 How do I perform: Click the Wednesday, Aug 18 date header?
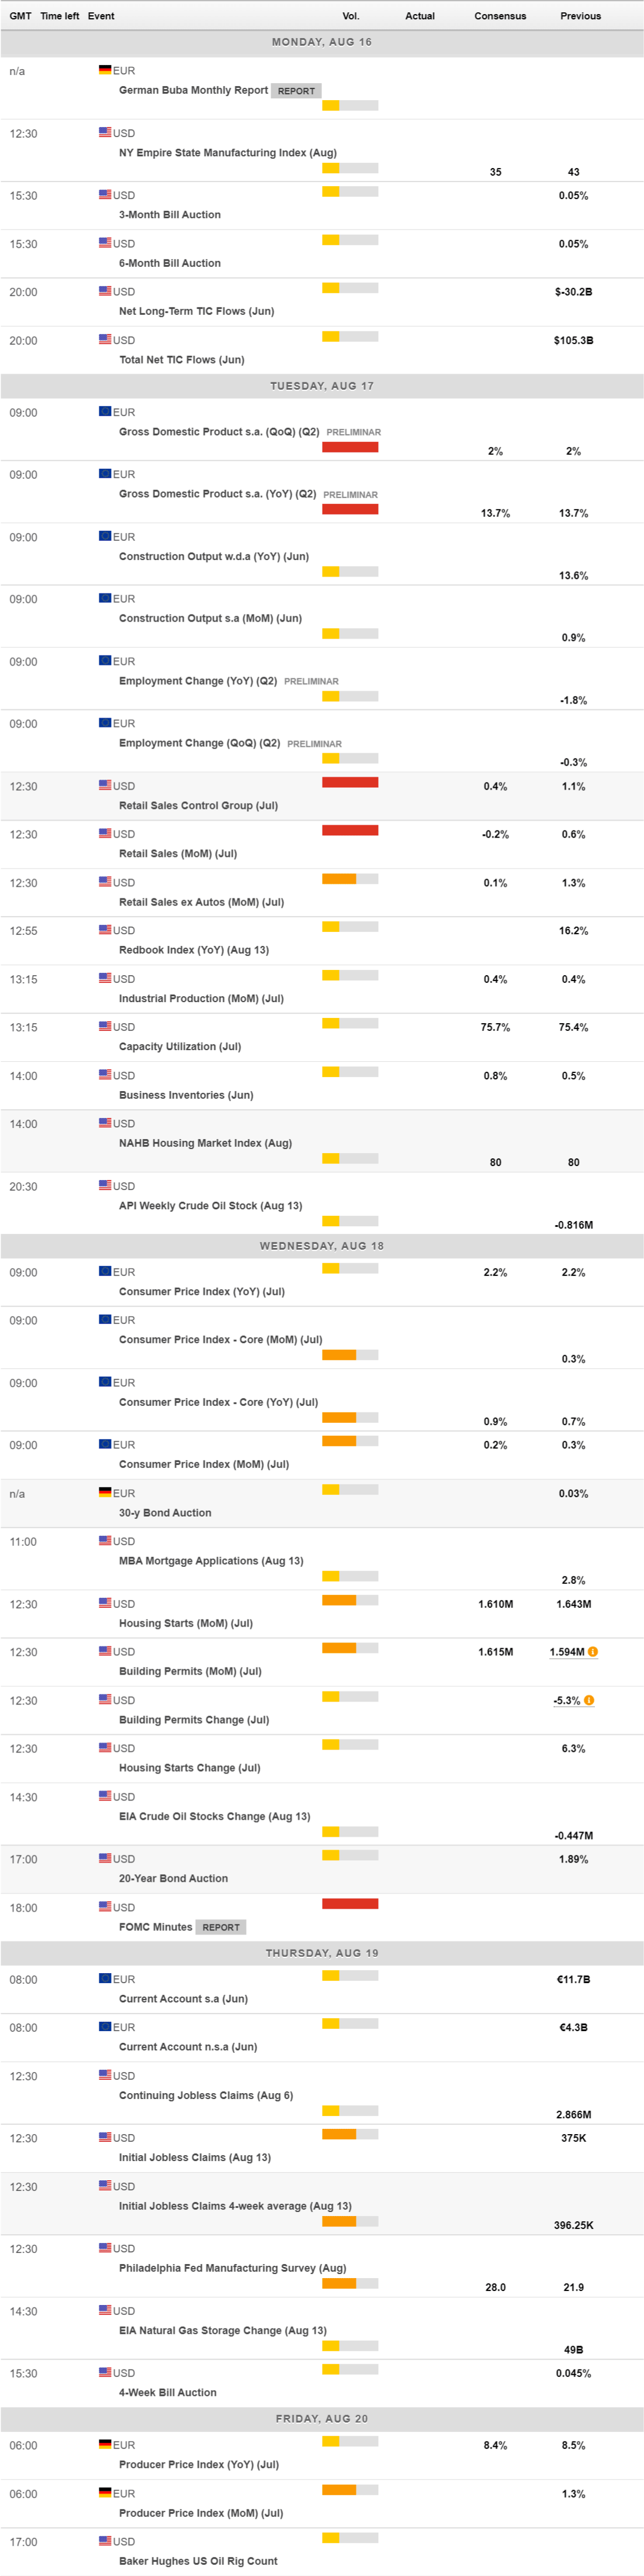321,1246
